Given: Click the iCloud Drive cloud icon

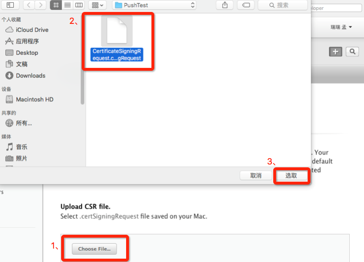Looking at the screenshot, I should (x=9, y=30).
